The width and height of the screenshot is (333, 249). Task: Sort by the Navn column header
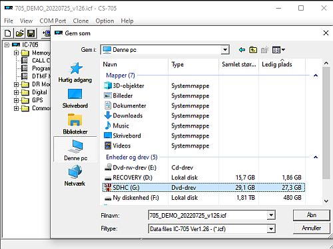point(134,64)
